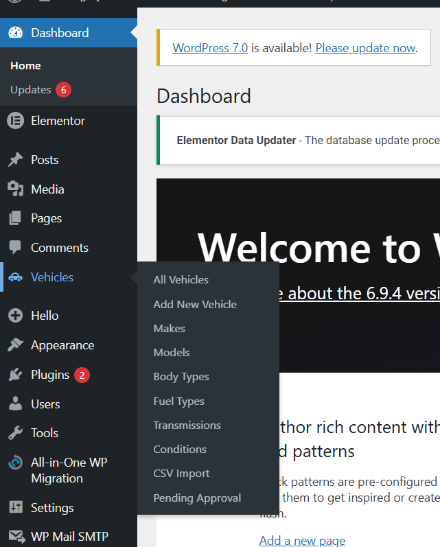Open Plugins menu label

[50, 375]
